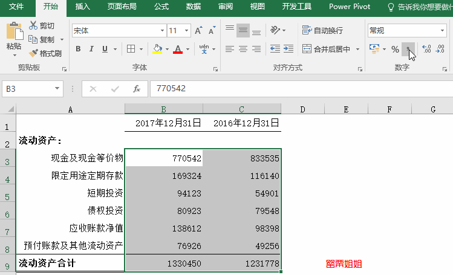Decrease font size with small A icon
The image size is (453, 275).
(212, 31)
